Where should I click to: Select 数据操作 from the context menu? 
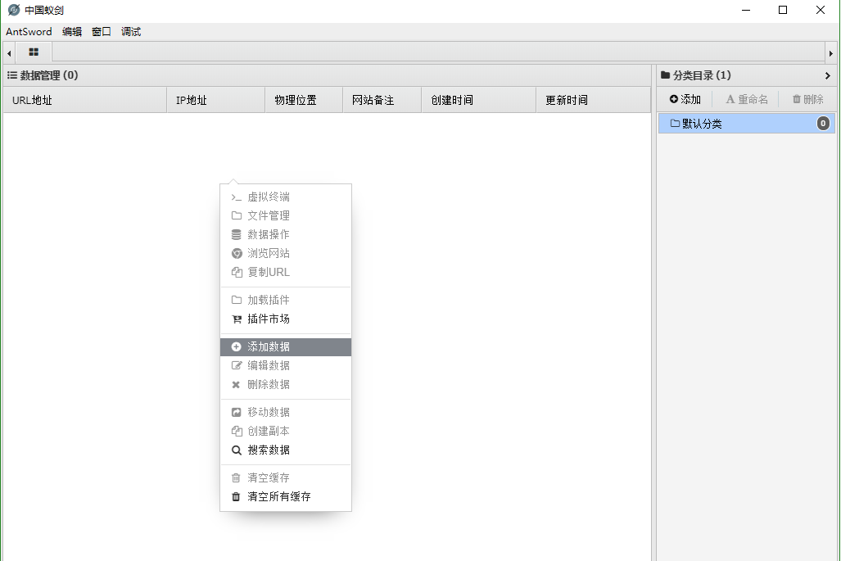[285, 234]
